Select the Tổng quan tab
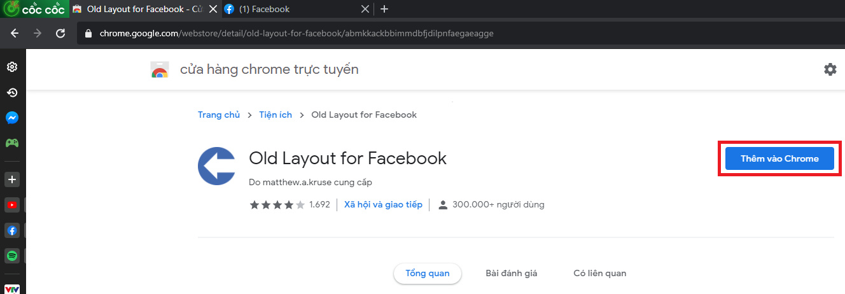Image resolution: width=845 pixels, height=294 pixels. pyautogui.click(x=428, y=273)
